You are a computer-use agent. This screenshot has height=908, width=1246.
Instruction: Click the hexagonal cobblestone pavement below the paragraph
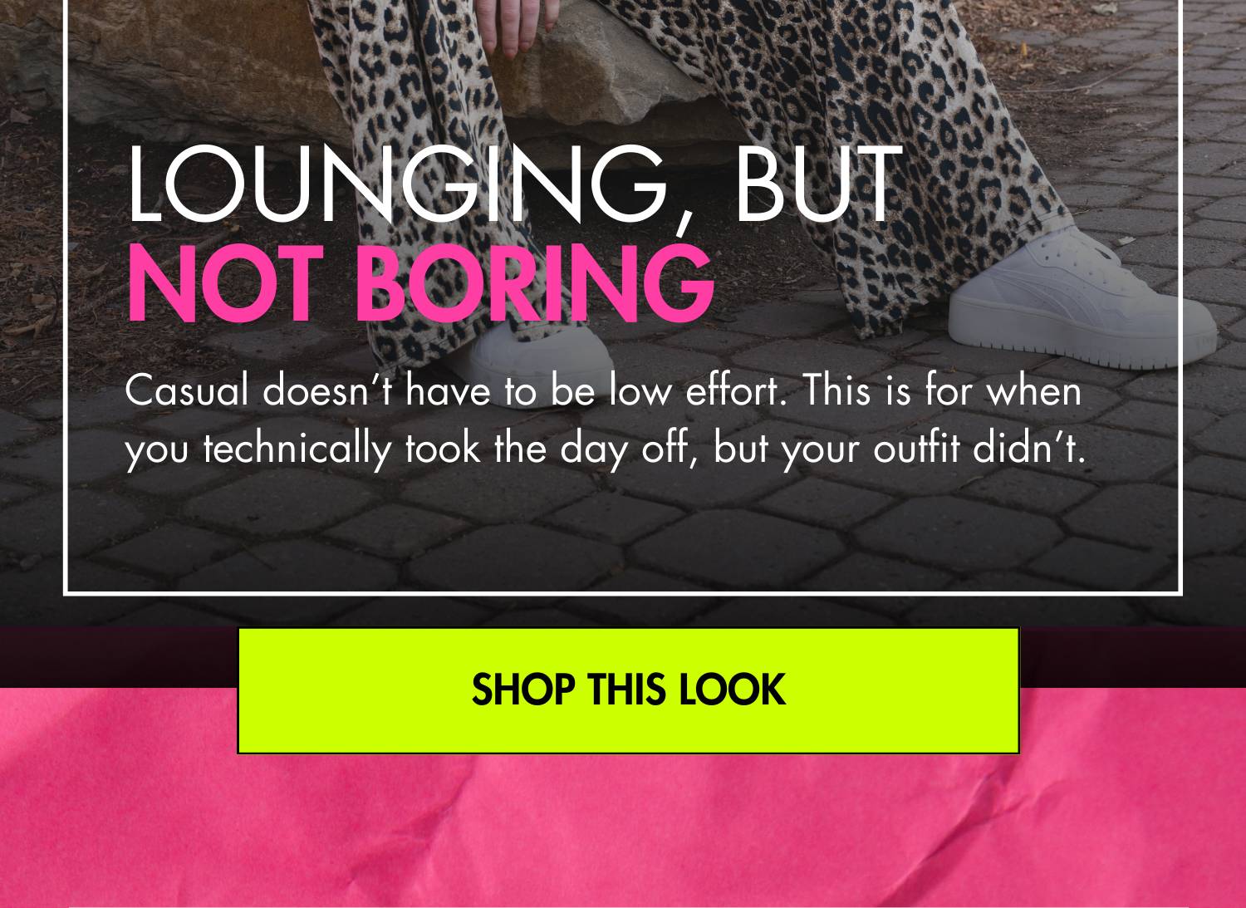[623, 532]
